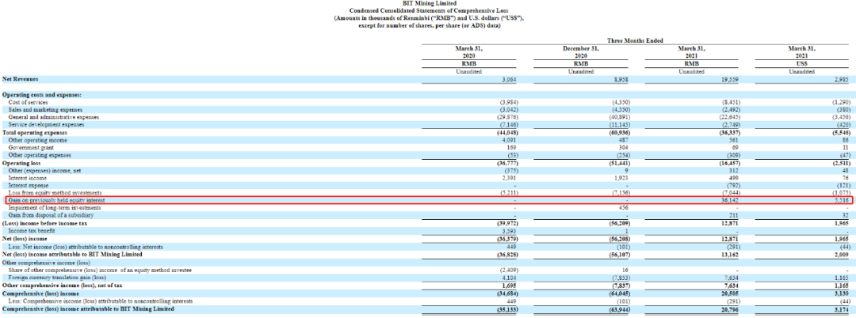Select 'Impairment of long-term investments' label
The height and width of the screenshot is (318, 856).
[x=54, y=209]
